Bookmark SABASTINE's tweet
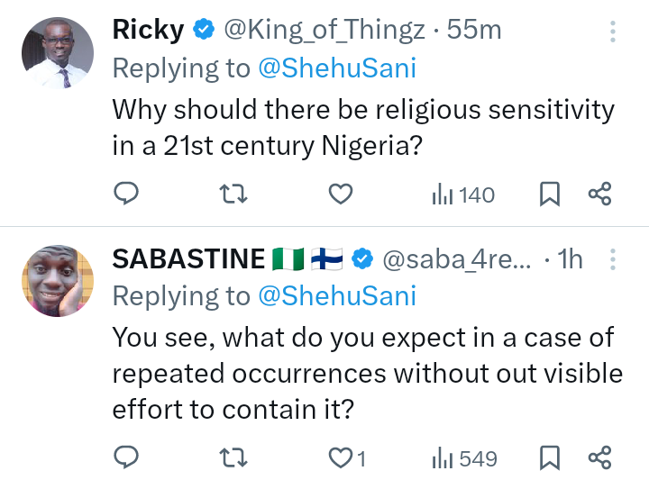This screenshot has height=489, width=649. pyautogui.click(x=550, y=457)
